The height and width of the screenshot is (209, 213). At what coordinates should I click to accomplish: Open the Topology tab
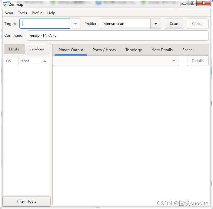point(134,50)
